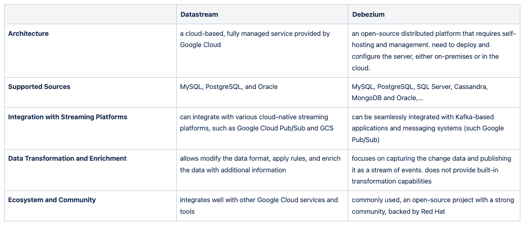The image size is (524, 225).
Task: Select the Ecosystem and Community row label
Action: (x=52, y=200)
